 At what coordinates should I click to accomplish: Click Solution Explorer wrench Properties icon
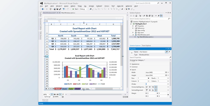click(158, 16)
